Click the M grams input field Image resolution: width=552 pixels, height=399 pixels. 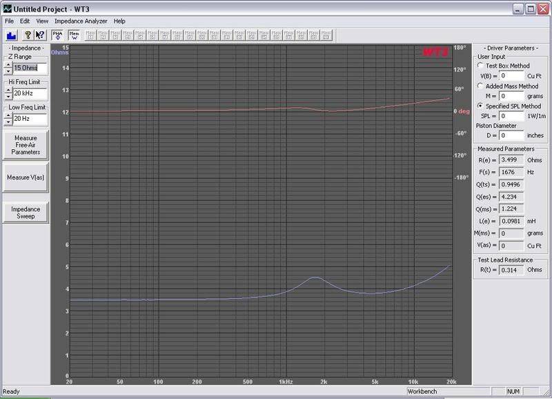point(511,96)
